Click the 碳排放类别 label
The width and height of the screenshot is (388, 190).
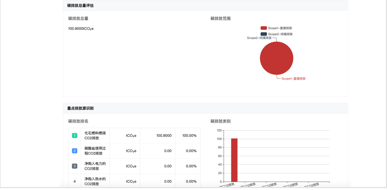pyautogui.click(x=220, y=121)
